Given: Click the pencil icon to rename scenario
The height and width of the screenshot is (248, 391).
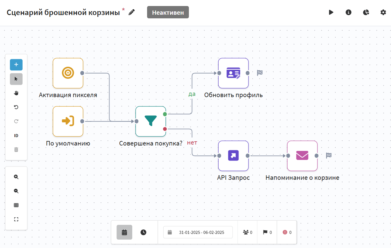Looking at the screenshot, I should 131,12.
